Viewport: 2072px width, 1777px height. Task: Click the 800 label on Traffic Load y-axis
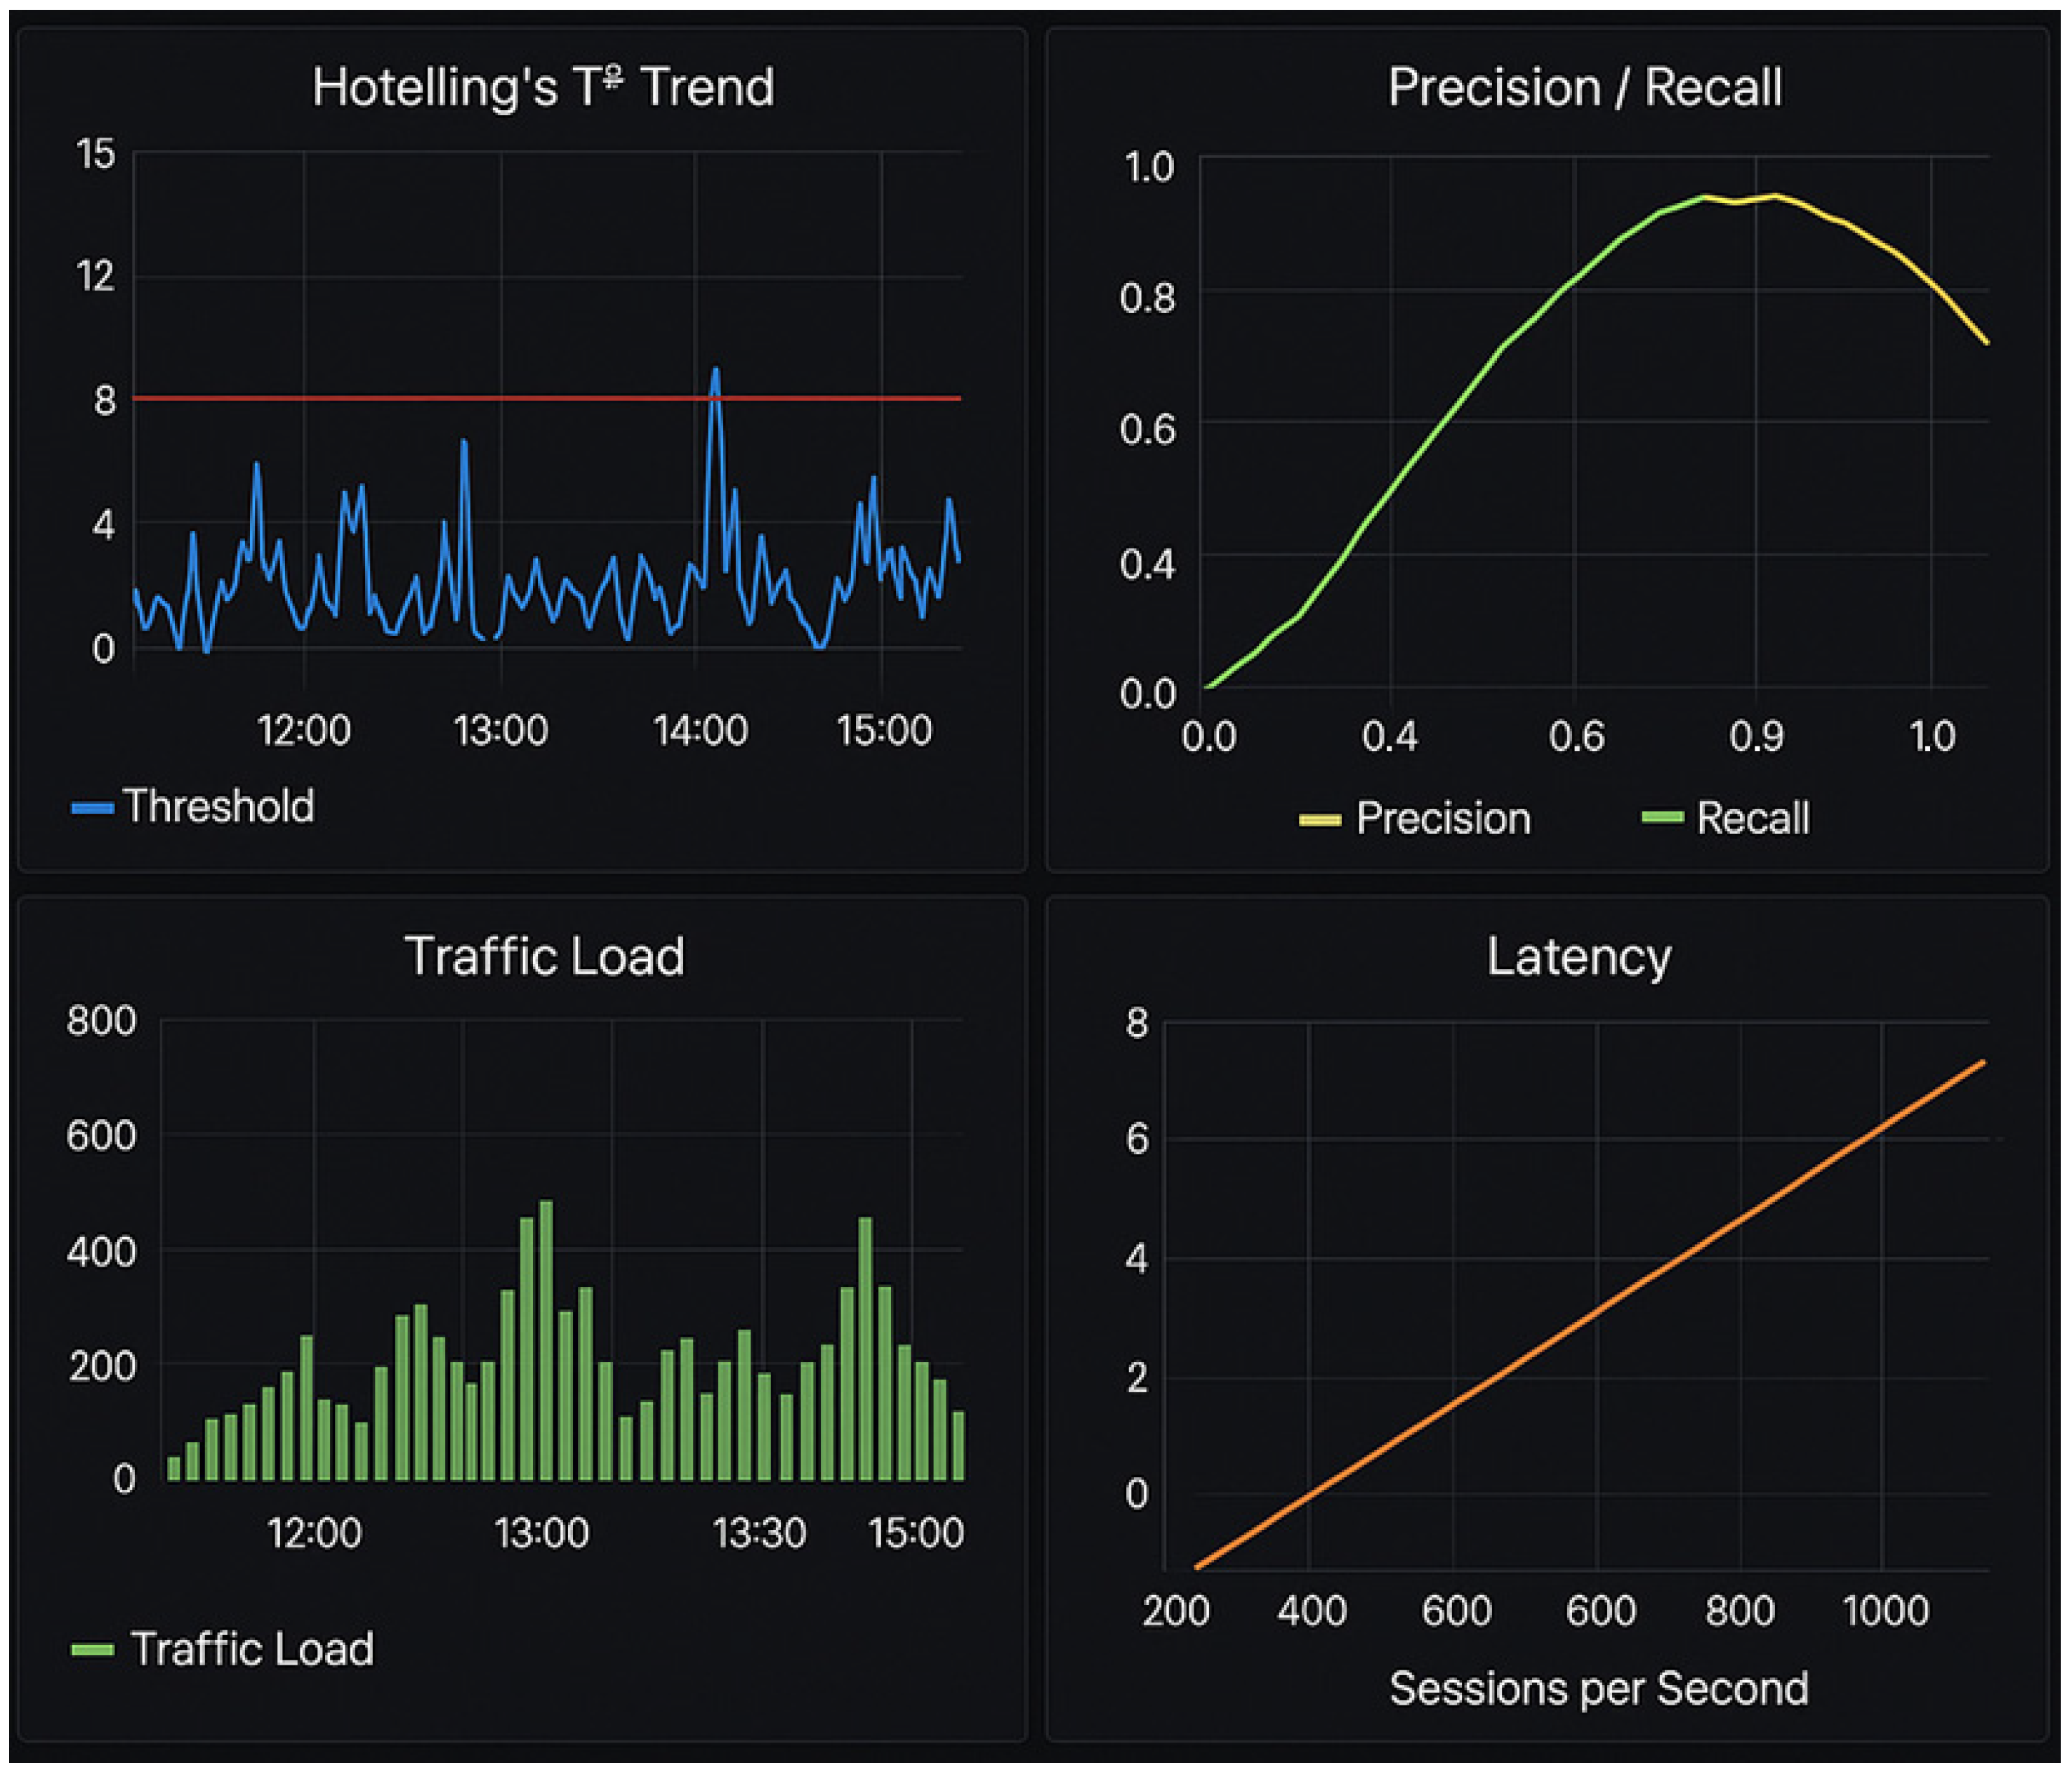point(101,1020)
